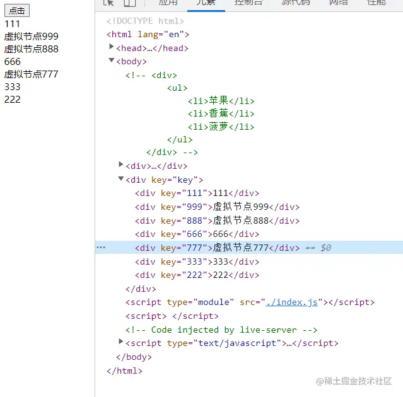Select the div key="888" node
Screen dimensions: 403x397
pyautogui.click(x=218, y=221)
